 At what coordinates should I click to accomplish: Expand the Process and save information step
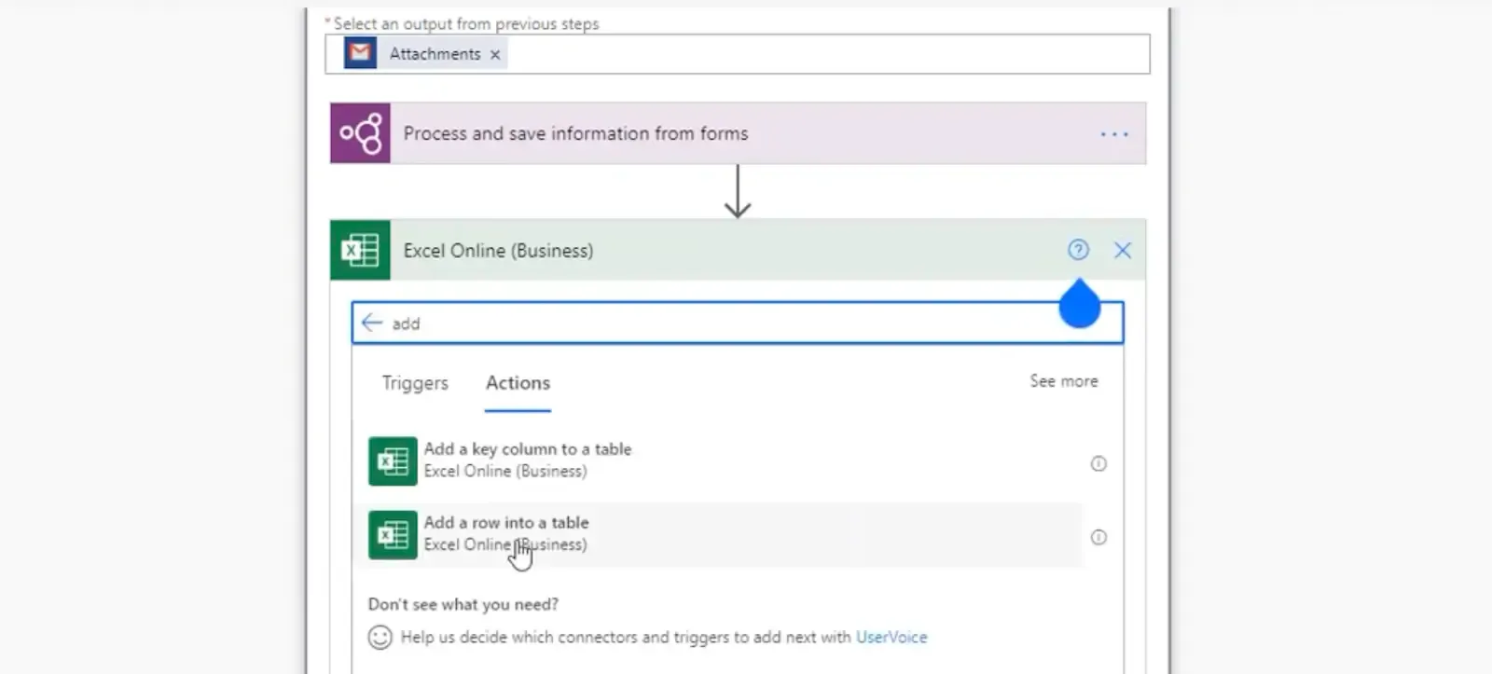pyautogui.click(x=575, y=133)
